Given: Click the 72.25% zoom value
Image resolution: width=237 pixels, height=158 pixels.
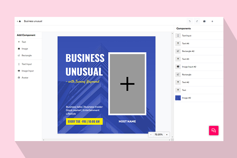Looking at the screenshot, I should coord(158,135).
